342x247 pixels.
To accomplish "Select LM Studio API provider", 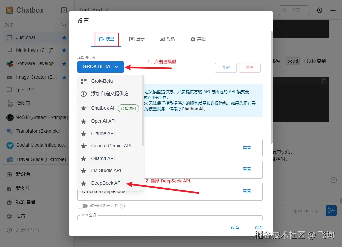I will point(110,170).
